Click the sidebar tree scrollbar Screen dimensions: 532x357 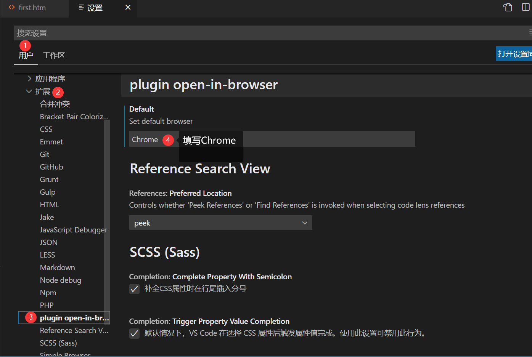coord(108,217)
